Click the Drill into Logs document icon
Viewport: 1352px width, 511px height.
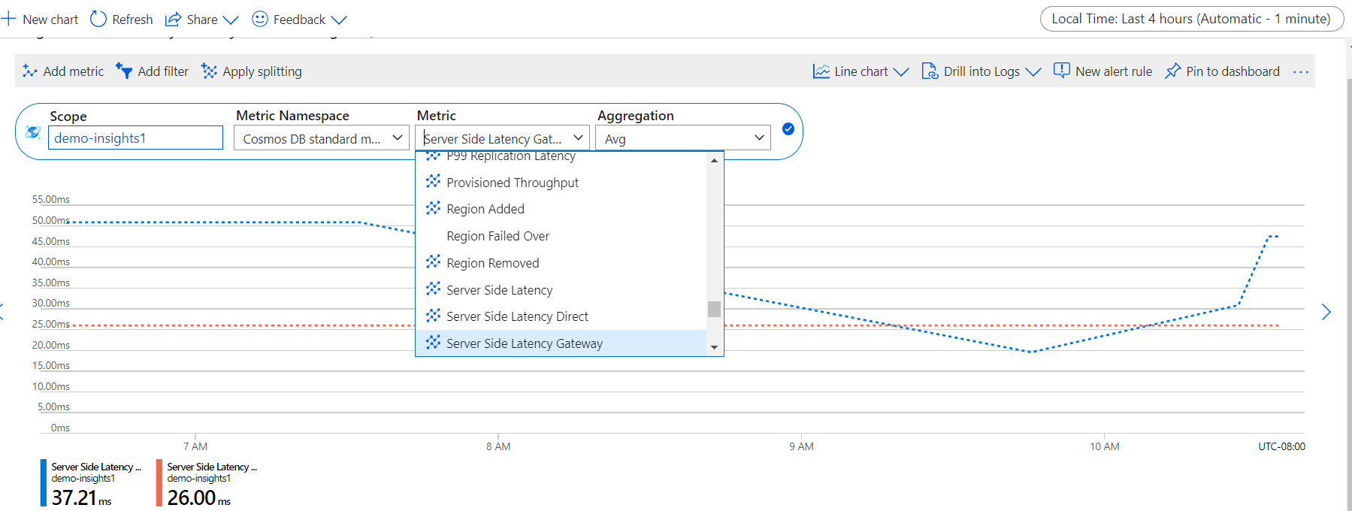click(x=930, y=71)
